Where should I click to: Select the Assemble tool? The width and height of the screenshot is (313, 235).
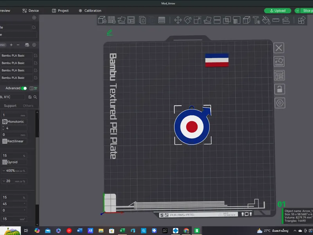(x=286, y=20)
